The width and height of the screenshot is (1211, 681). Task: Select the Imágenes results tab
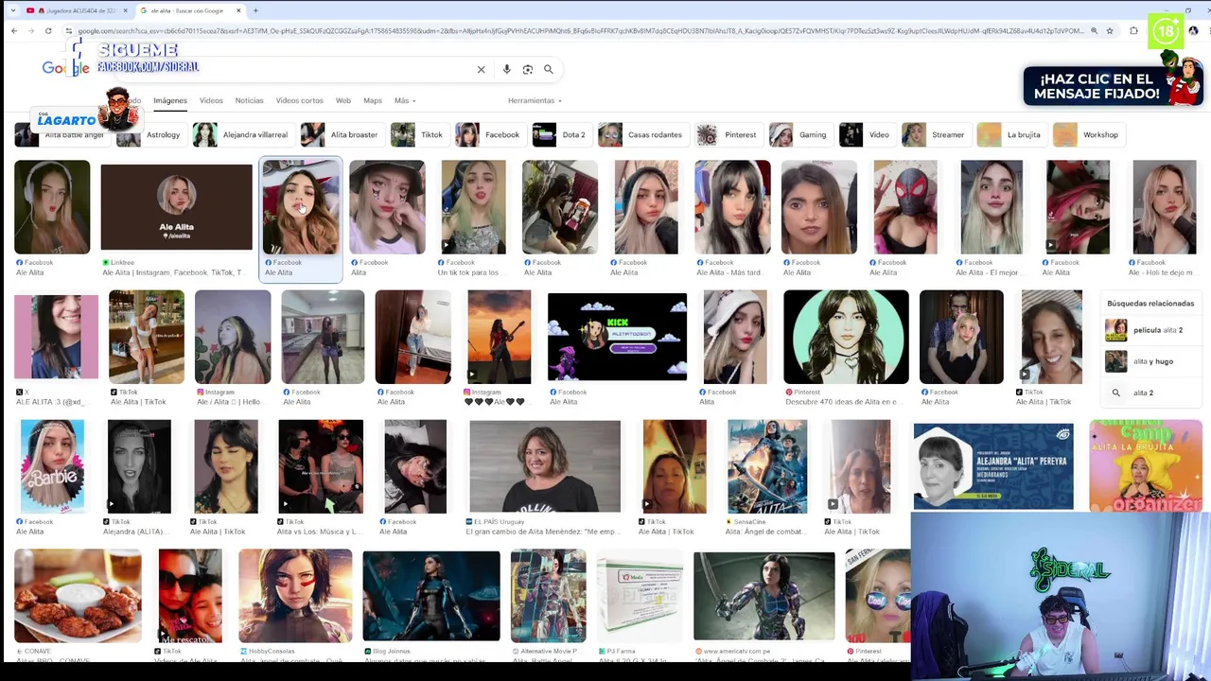tap(170, 100)
